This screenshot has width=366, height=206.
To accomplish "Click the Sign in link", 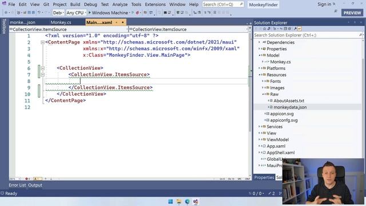I will [324, 4].
